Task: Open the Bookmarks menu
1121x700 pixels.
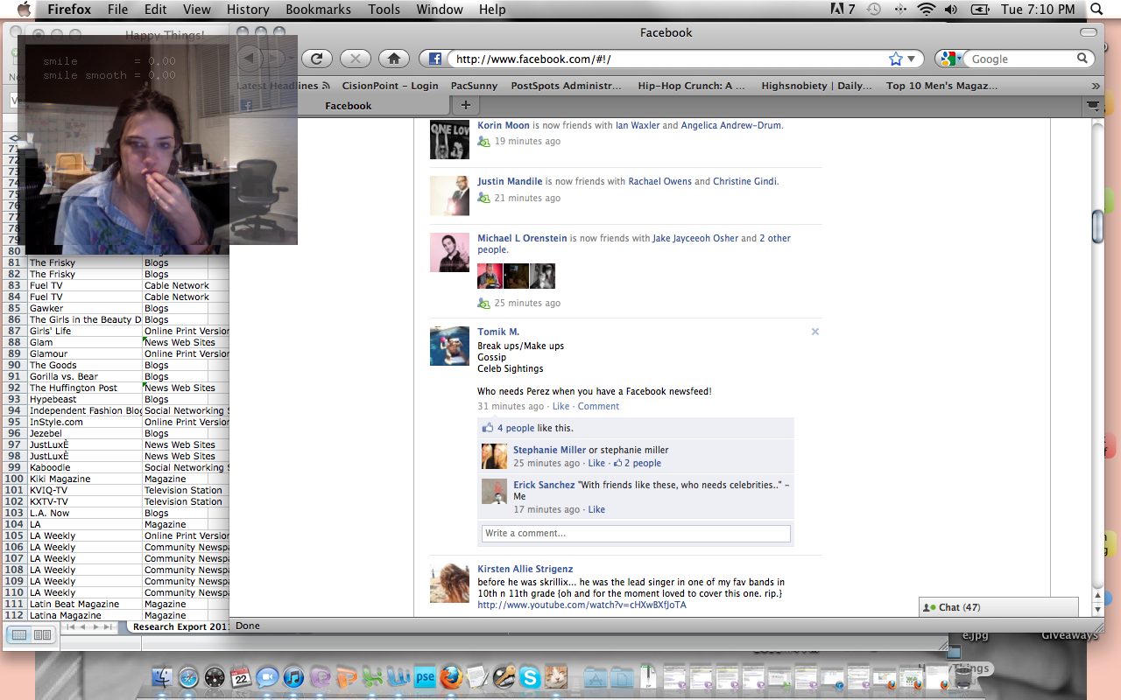Action: [x=318, y=10]
